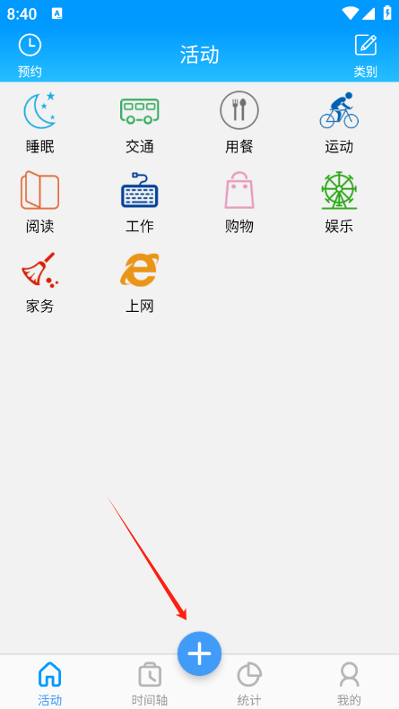Select the 家务 broom icon
Image resolution: width=399 pixels, height=709 pixels.
39,270
